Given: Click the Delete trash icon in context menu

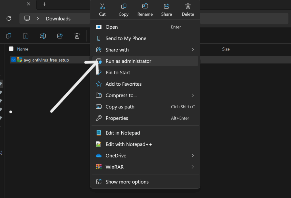Looking at the screenshot, I should pyautogui.click(x=188, y=6).
